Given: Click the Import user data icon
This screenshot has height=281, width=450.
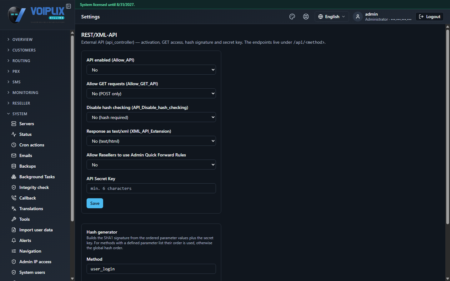Looking at the screenshot, I should click(x=14, y=230).
